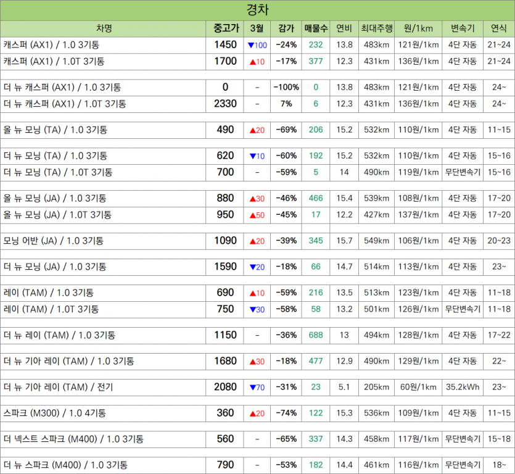Click 무단변속기 in 레이 (TAM) 1.0T row
This screenshot has width=515, height=474.
coord(463,309)
